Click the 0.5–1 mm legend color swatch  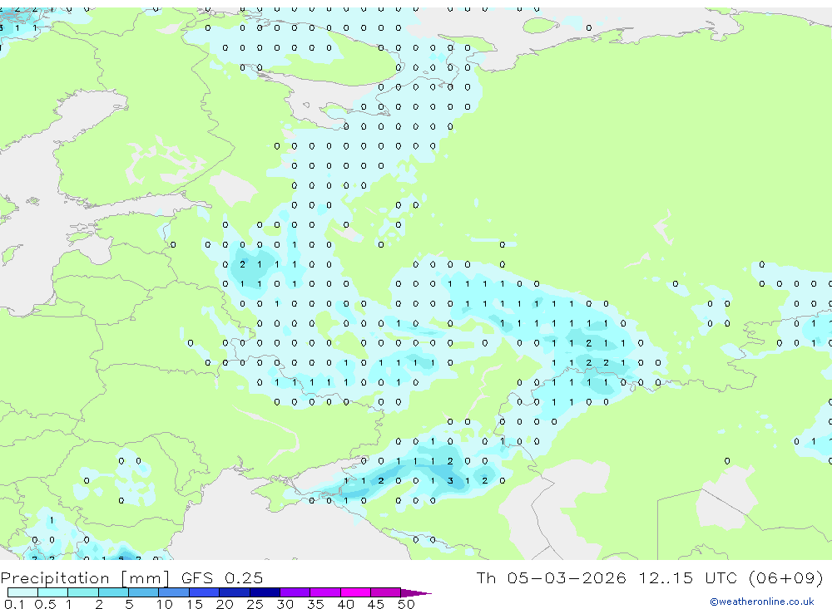[x=53, y=592]
